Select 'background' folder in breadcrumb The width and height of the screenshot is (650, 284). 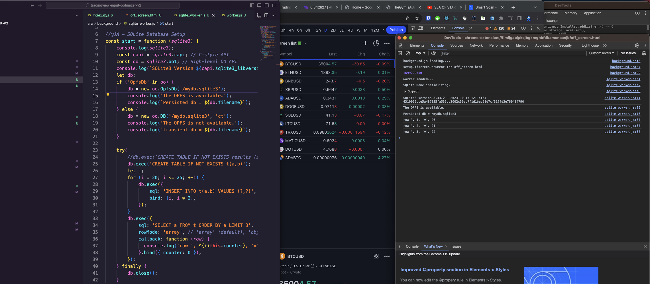point(107,23)
